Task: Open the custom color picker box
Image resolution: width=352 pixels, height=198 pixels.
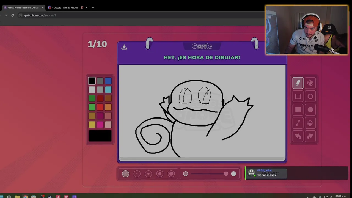Action: [100, 136]
